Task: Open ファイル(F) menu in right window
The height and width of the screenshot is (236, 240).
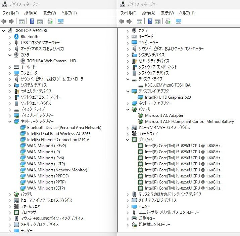Action: tap(129, 13)
